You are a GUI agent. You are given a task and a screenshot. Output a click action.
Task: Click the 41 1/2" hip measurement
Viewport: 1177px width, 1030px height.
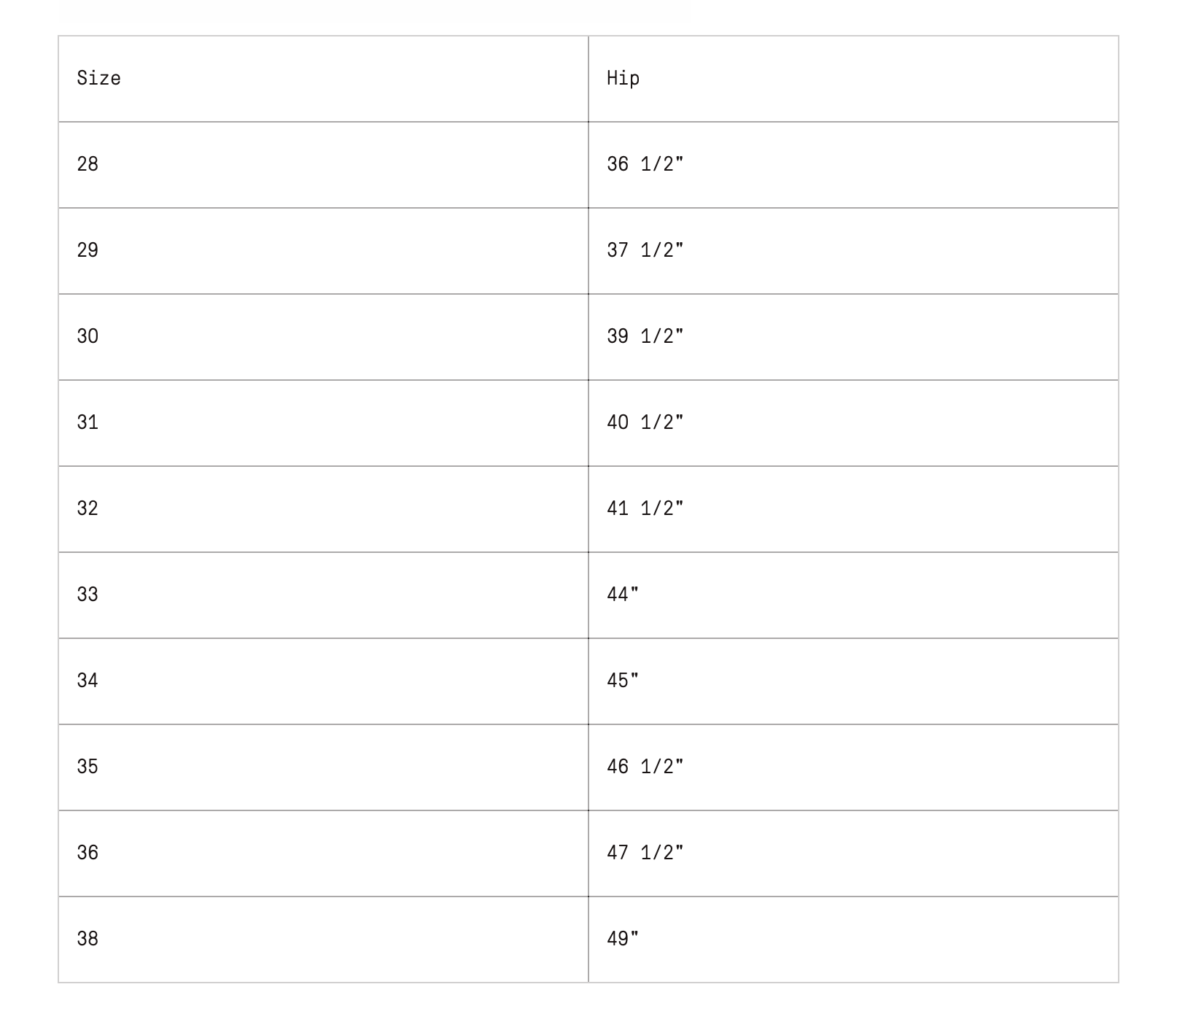(x=645, y=508)
